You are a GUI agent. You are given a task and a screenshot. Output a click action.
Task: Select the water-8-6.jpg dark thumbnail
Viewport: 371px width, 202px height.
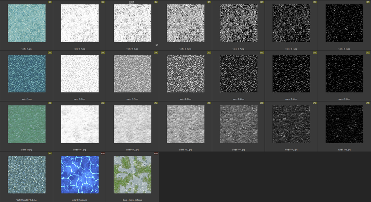click(345, 23)
